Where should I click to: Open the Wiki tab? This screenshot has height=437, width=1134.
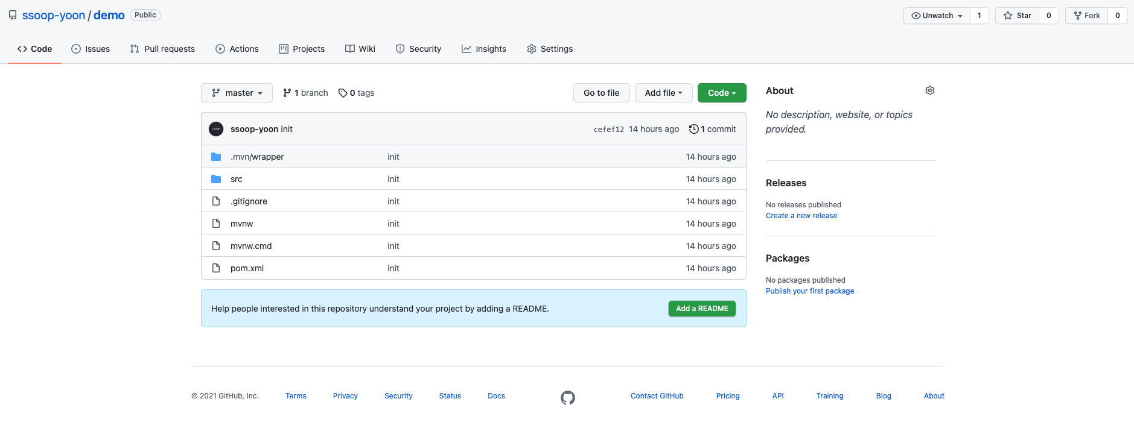coord(360,49)
